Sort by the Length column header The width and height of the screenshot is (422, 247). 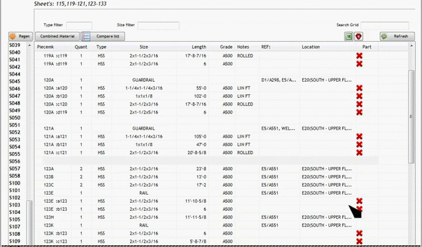click(199, 47)
